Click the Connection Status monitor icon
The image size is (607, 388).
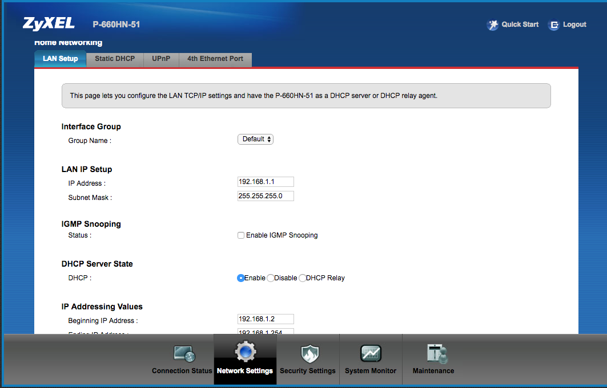click(184, 354)
